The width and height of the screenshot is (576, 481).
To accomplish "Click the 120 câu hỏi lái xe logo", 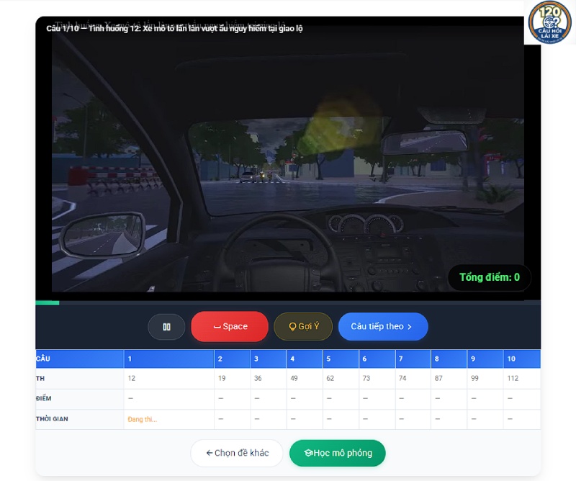I will pos(549,22).
